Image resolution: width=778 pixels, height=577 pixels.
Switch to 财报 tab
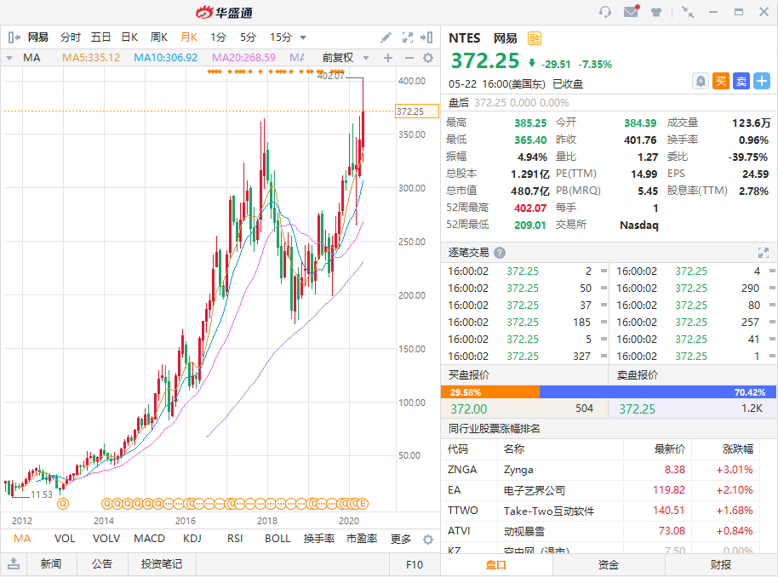pos(721,564)
